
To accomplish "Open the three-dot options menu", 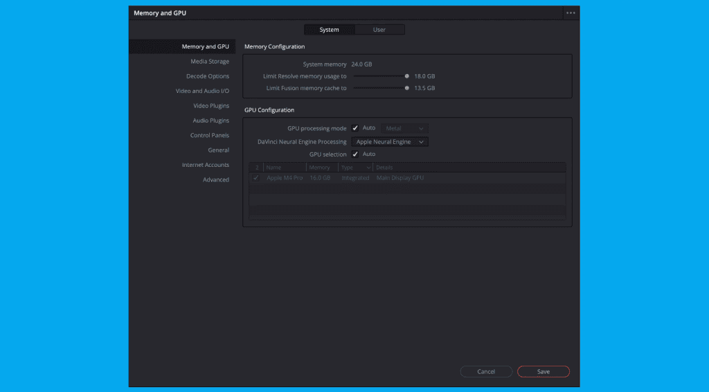I will 570,12.
